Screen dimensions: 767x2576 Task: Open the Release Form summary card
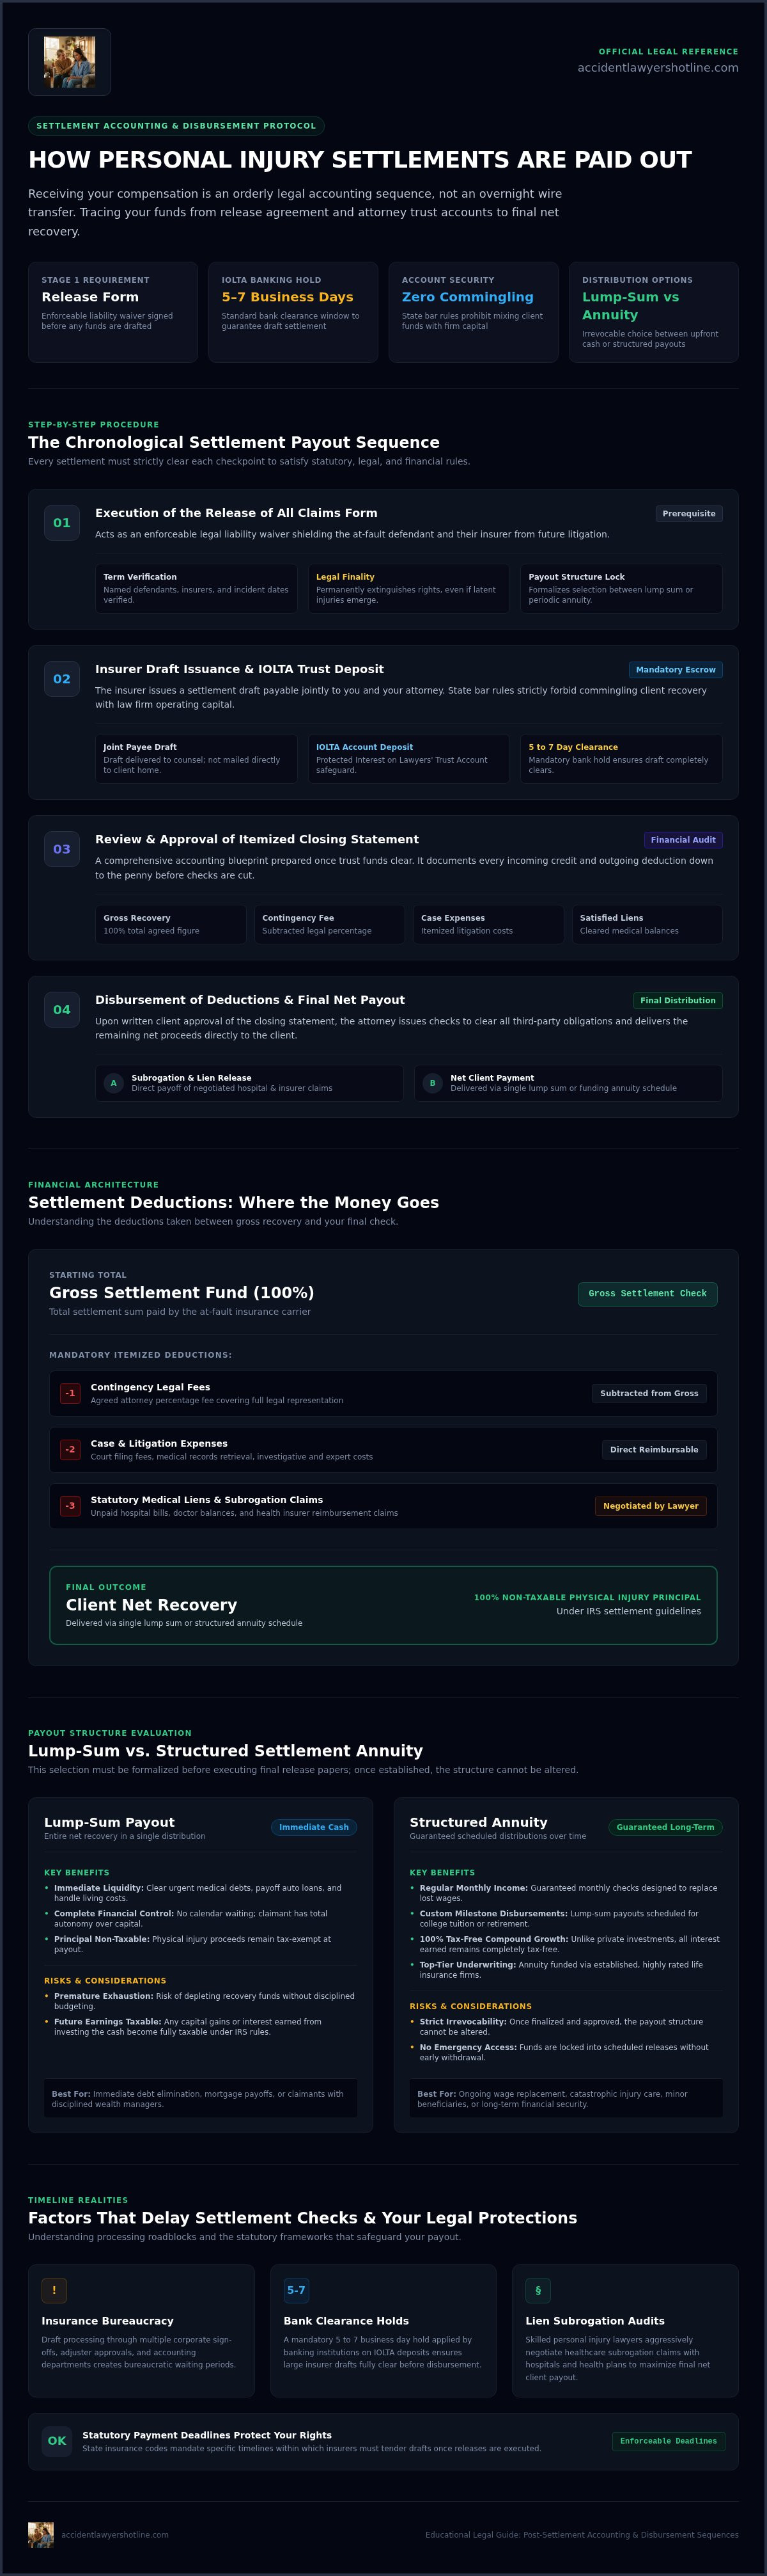[x=113, y=312]
